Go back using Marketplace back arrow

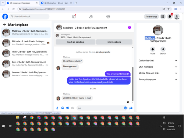pos(4,25)
